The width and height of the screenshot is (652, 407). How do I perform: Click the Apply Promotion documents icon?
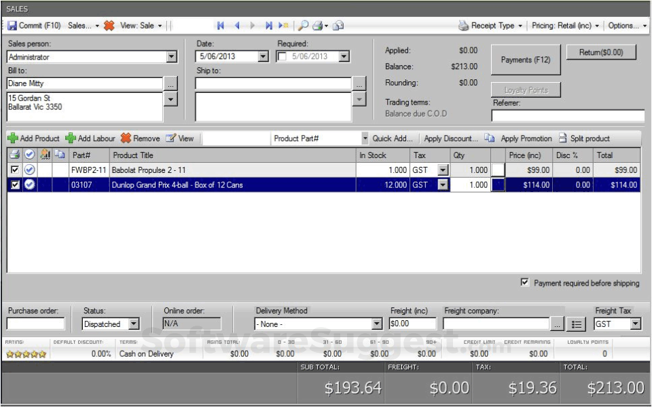tap(490, 138)
